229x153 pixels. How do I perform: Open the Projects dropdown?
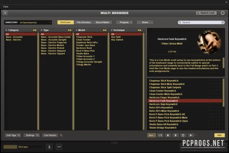click(125, 22)
